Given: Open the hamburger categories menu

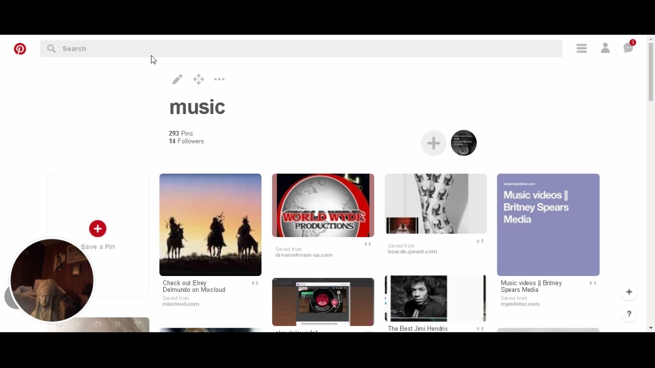Looking at the screenshot, I should pos(581,48).
